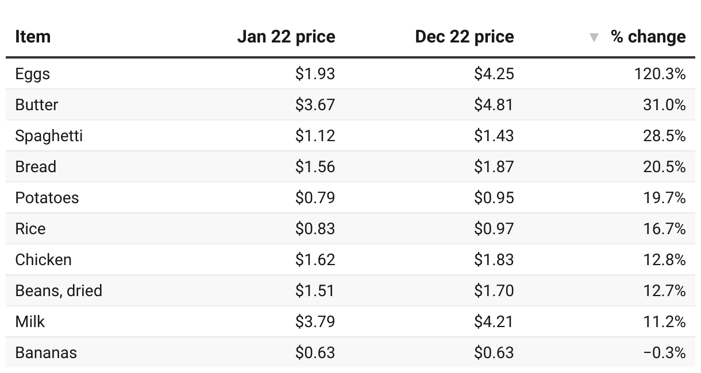Select the Spaghetti item cell
Viewport: 701px width, 373px height.
(x=49, y=136)
